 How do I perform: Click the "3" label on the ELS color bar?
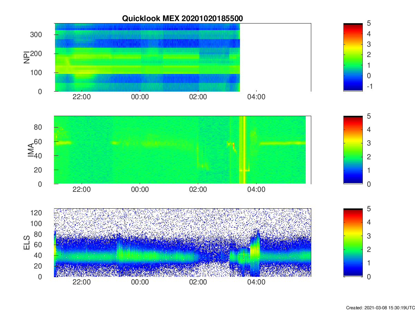pos(369,236)
